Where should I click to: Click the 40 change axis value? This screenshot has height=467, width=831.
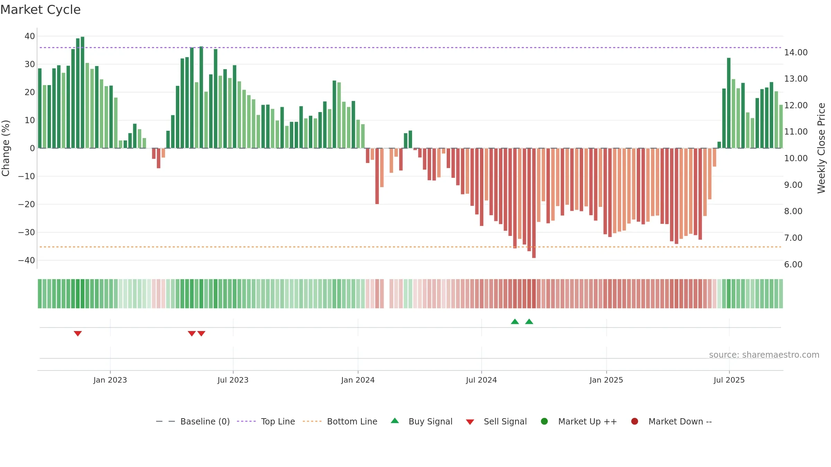click(x=30, y=36)
